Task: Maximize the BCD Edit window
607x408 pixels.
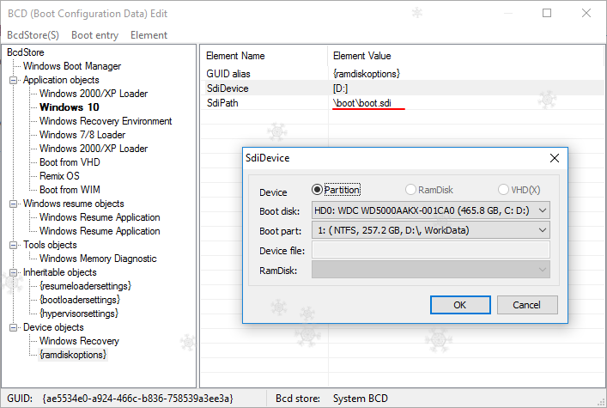Action: (x=547, y=13)
